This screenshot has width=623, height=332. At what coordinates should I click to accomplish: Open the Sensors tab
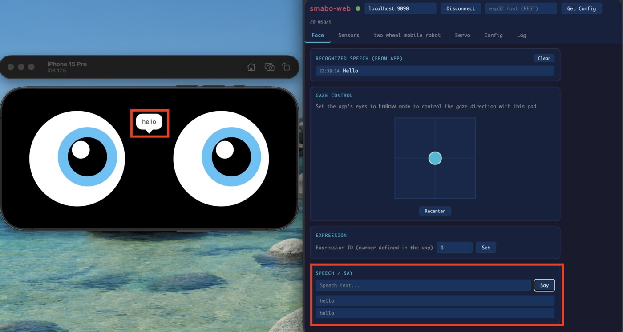click(348, 35)
